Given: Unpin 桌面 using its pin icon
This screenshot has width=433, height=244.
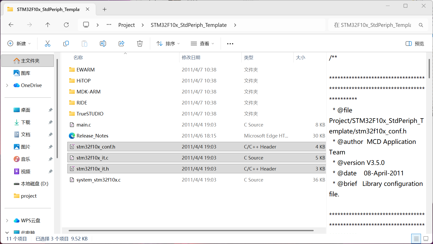Looking at the screenshot, I should (x=50, y=110).
